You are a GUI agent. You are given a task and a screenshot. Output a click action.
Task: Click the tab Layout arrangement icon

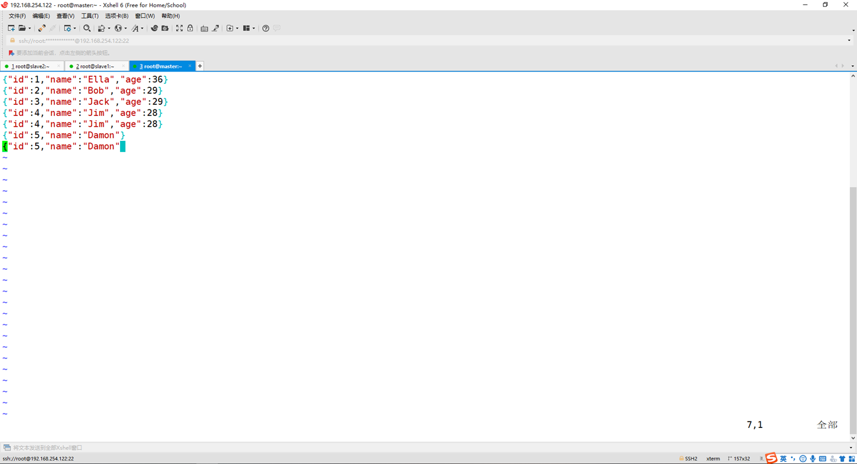point(246,28)
